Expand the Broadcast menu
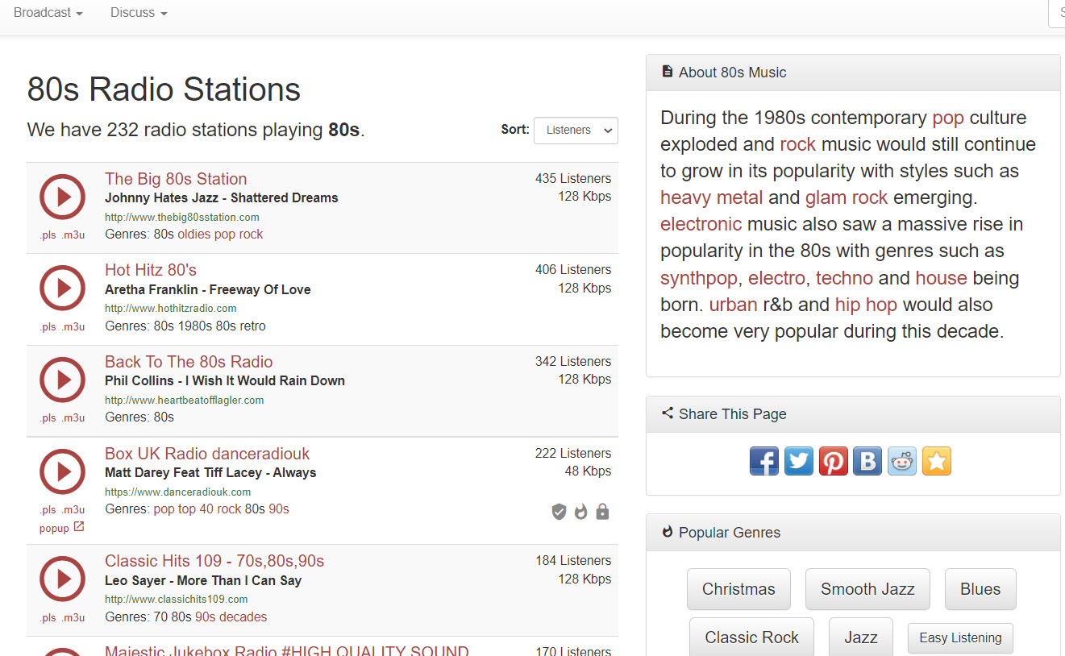This screenshot has height=656, width=1065. click(x=48, y=13)
